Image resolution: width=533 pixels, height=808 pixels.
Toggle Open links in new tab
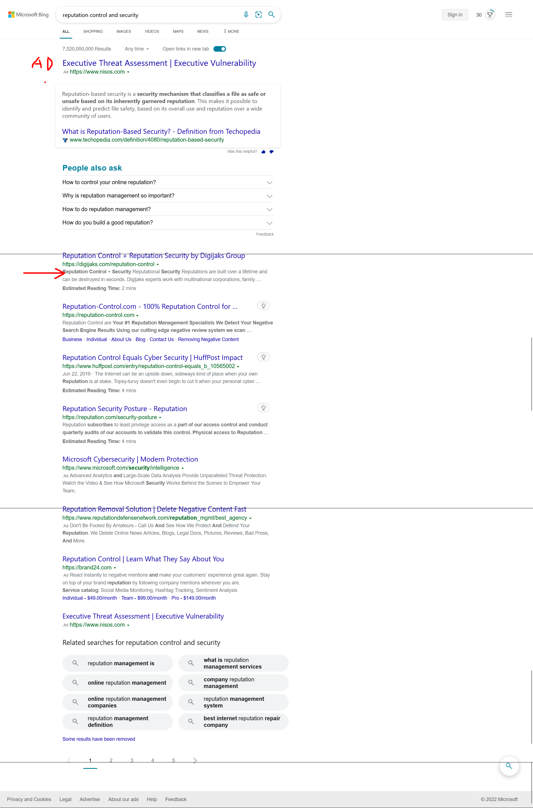pos(220,49)
